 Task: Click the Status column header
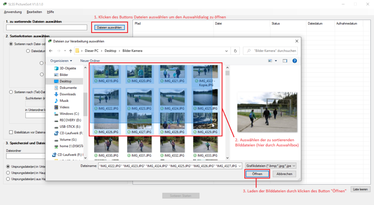288,24
